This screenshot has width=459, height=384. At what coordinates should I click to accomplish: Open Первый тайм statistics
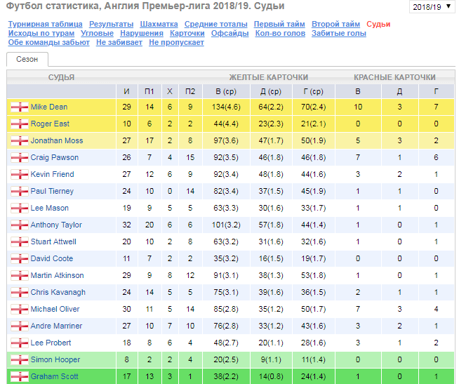279,24
